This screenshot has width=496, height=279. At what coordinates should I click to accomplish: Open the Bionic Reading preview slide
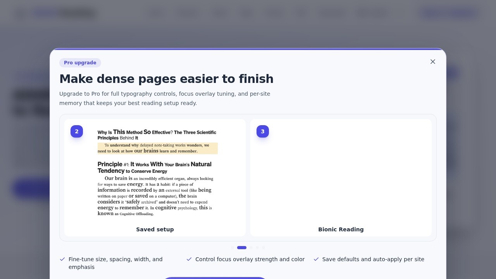[341, 177]
